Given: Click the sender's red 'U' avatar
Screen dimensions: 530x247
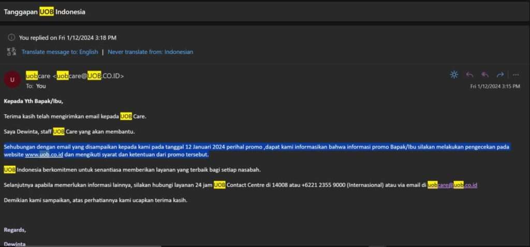Looking at the screenshot, I should (12, 80).
